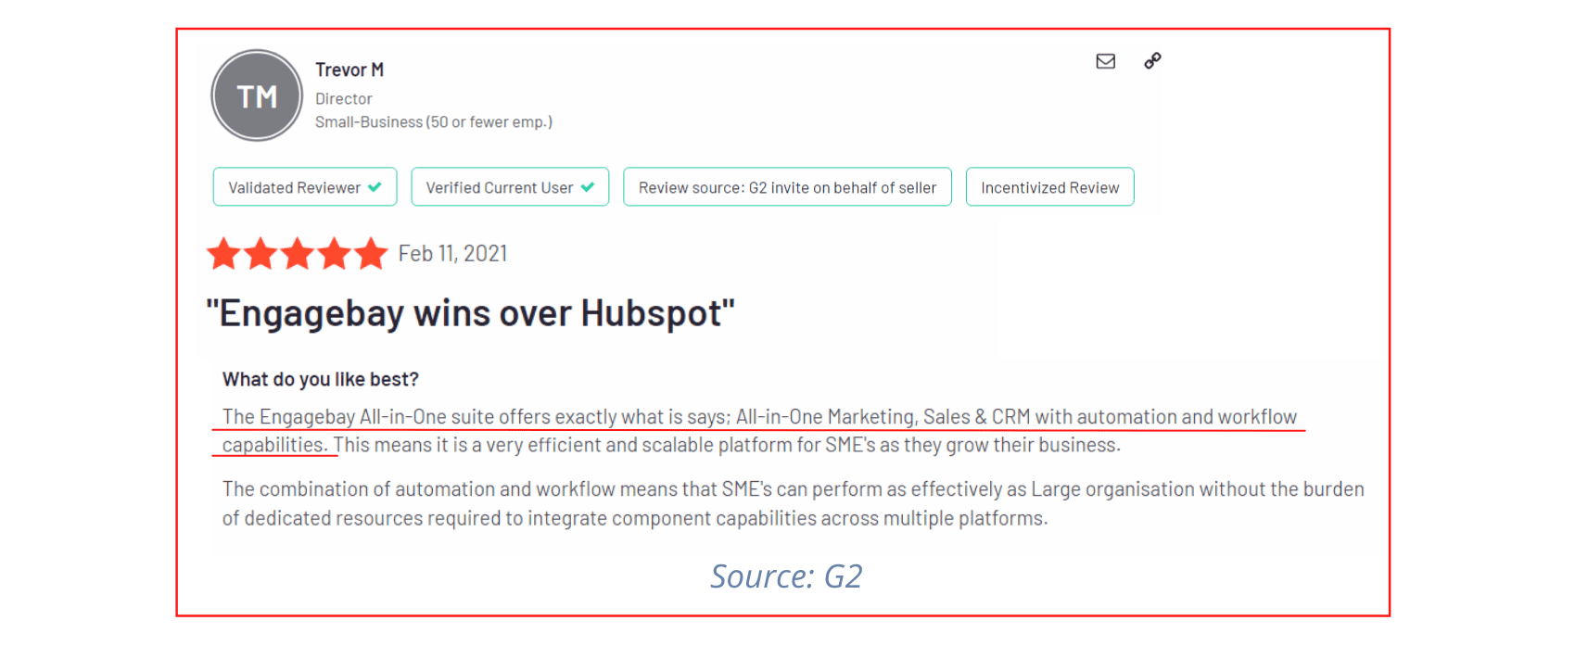Click the review date Feb 11, 2021
Image resolution: width=1588 pixels, height=671 pixels.
(452, 254)
